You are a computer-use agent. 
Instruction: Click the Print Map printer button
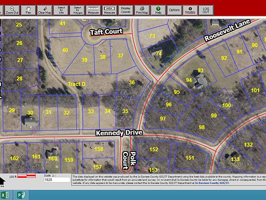click(x=142, y=10)
